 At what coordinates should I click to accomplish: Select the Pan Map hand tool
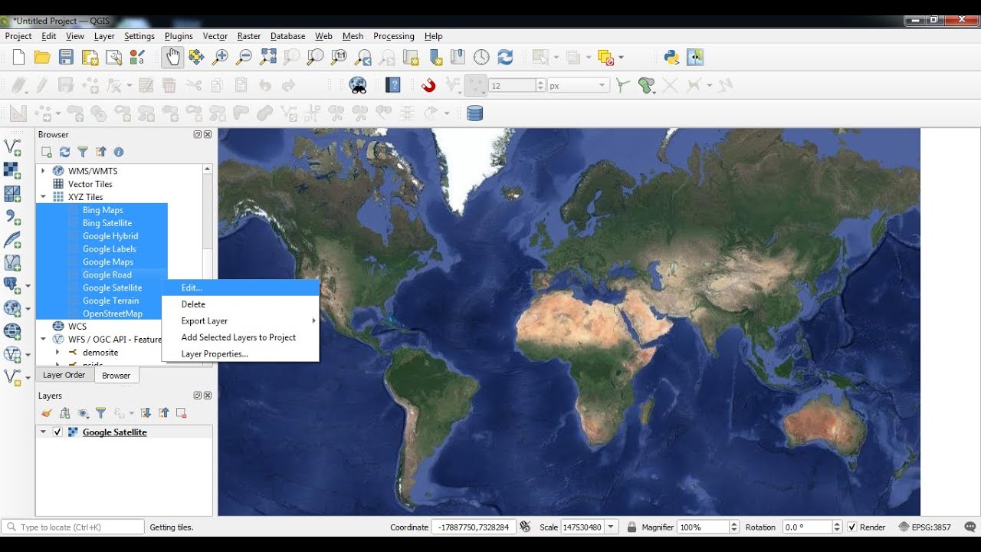click(172, 58)
